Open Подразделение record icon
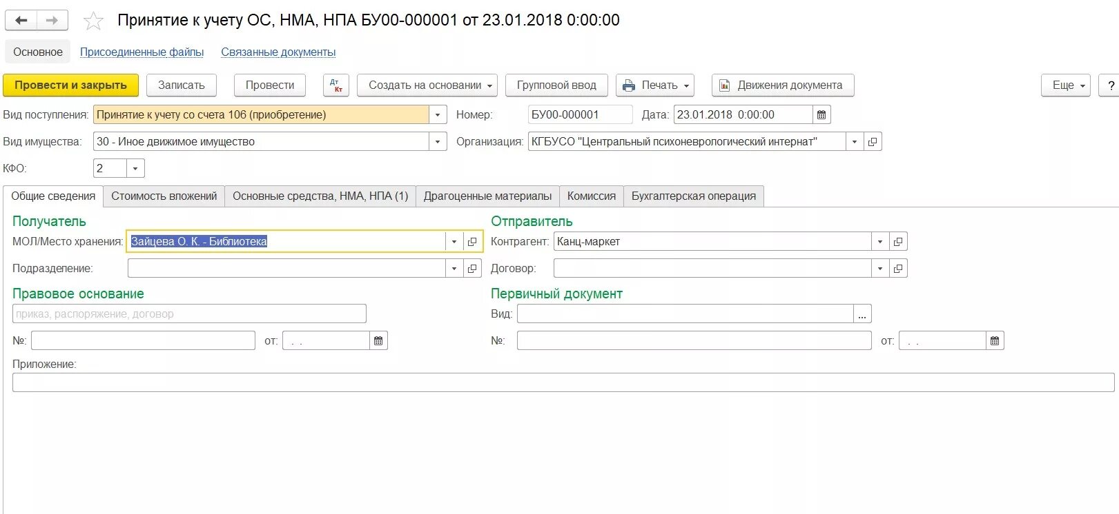This screenshot has height=514, width=1119. coord(472,269)
